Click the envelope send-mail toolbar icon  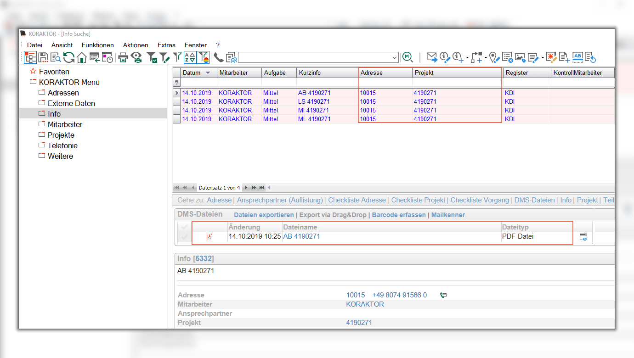click(x=431, y=57)
